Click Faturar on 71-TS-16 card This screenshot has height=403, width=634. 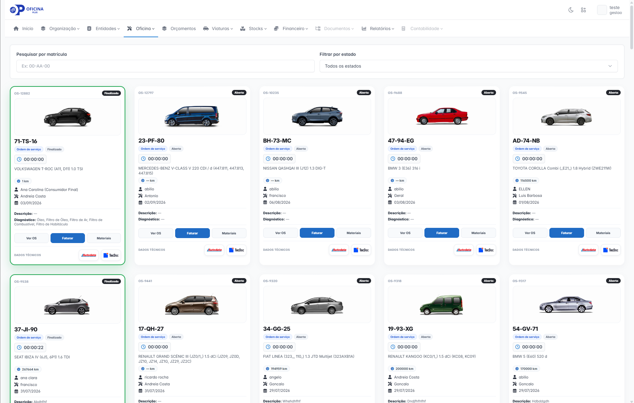[68, 238]
